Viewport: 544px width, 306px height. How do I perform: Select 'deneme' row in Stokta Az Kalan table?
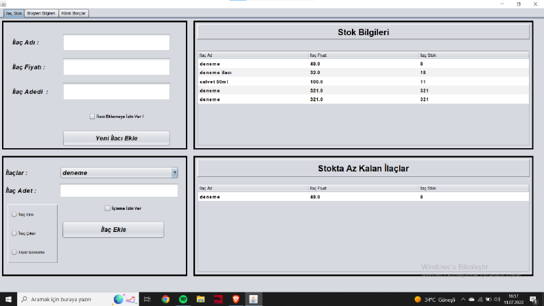[x=364, y=197]
